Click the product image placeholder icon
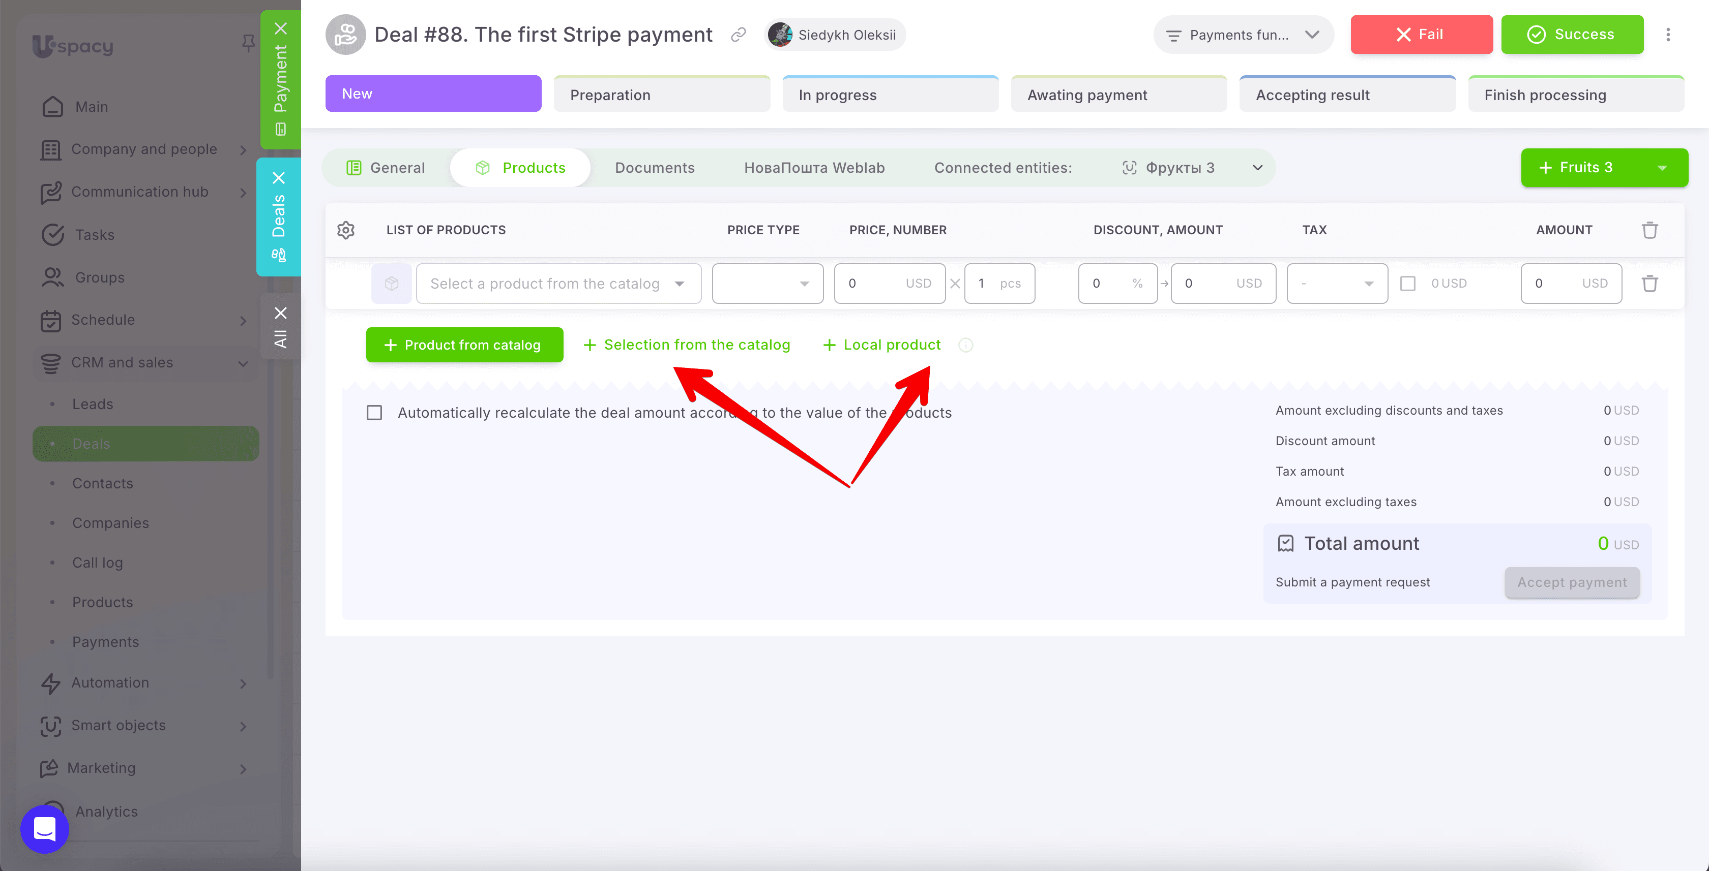Viewport: 1709px width, 871px height. point(392,284)
